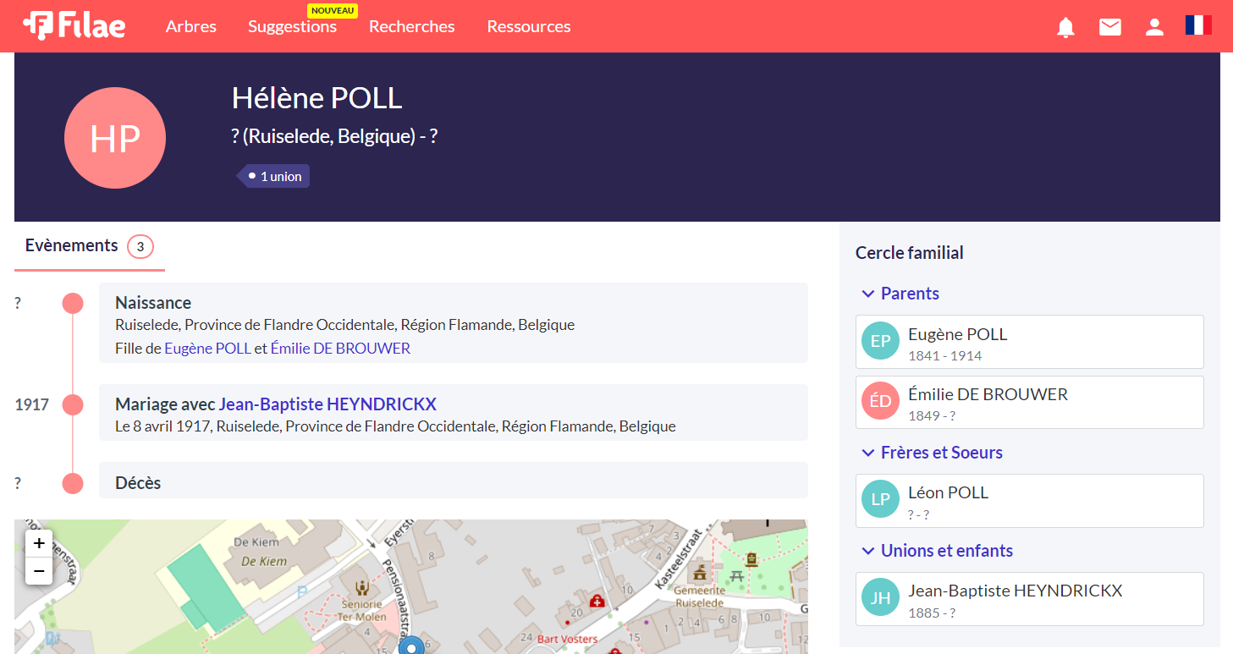Zoom in on the map
The width and height of the screenshot is (1233, 654).
pyautogui.click(x=39, y=543)
